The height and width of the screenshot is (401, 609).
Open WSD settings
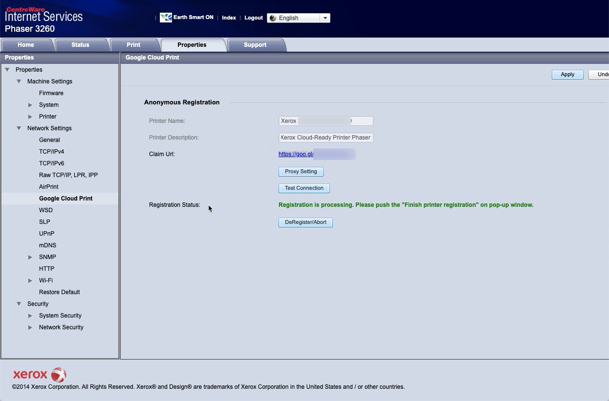point(46,210)
